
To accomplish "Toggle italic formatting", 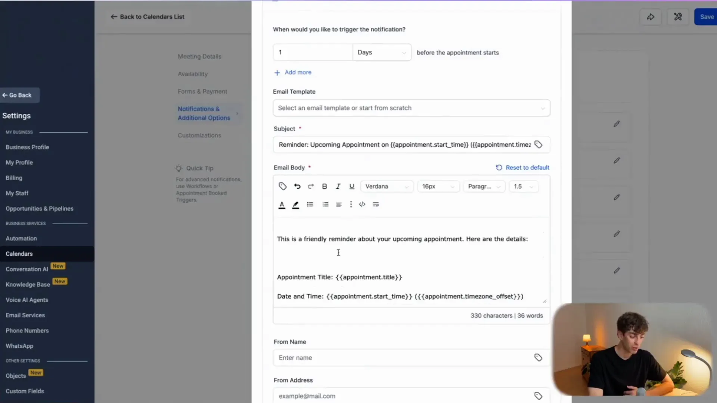I will (338, 186).
